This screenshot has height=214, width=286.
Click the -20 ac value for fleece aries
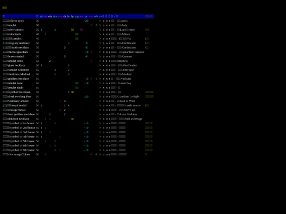(86, 21)
